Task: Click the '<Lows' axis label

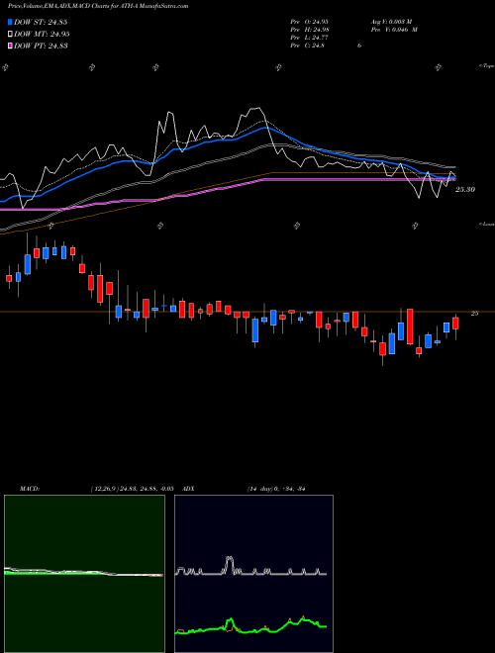Action: [486, 225]
